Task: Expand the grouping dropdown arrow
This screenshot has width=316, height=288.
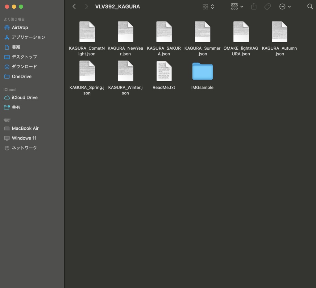Action: coord(242,7)
